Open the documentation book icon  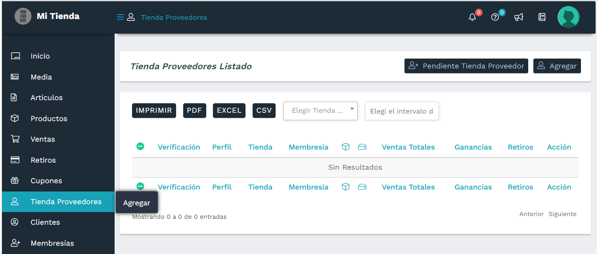coord(542,17)
